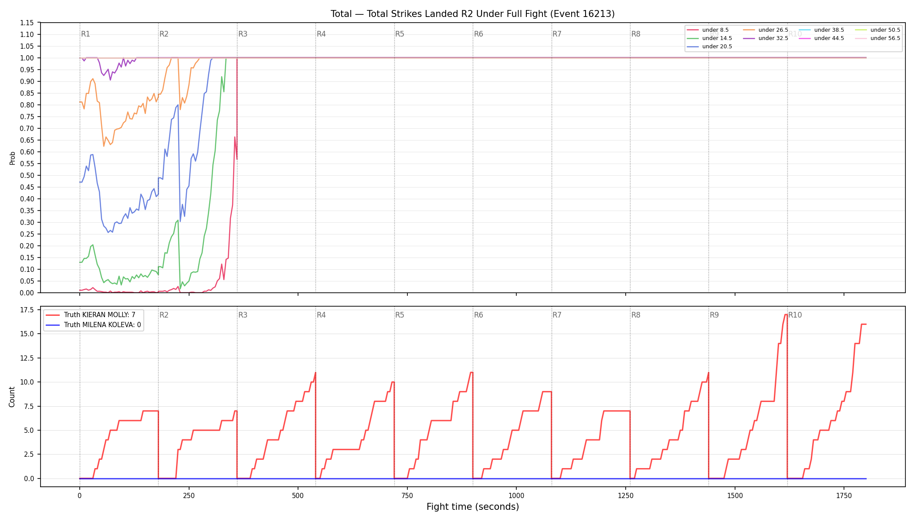
Task: Click the 1.15 tick on Prob axis
Action: [27, 23]
